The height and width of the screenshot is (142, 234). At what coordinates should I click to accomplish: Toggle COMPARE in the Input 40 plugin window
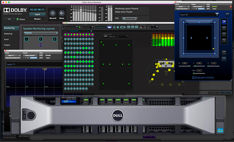click(201, 9)
